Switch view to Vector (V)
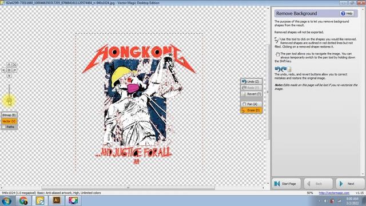 [x=9, y=121]
